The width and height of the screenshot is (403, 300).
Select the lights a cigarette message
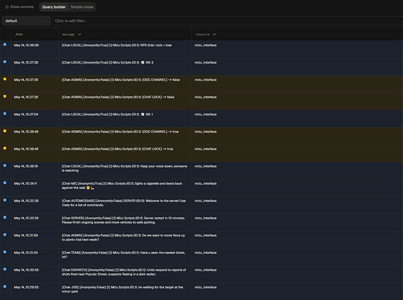click(x=122, y=186)
